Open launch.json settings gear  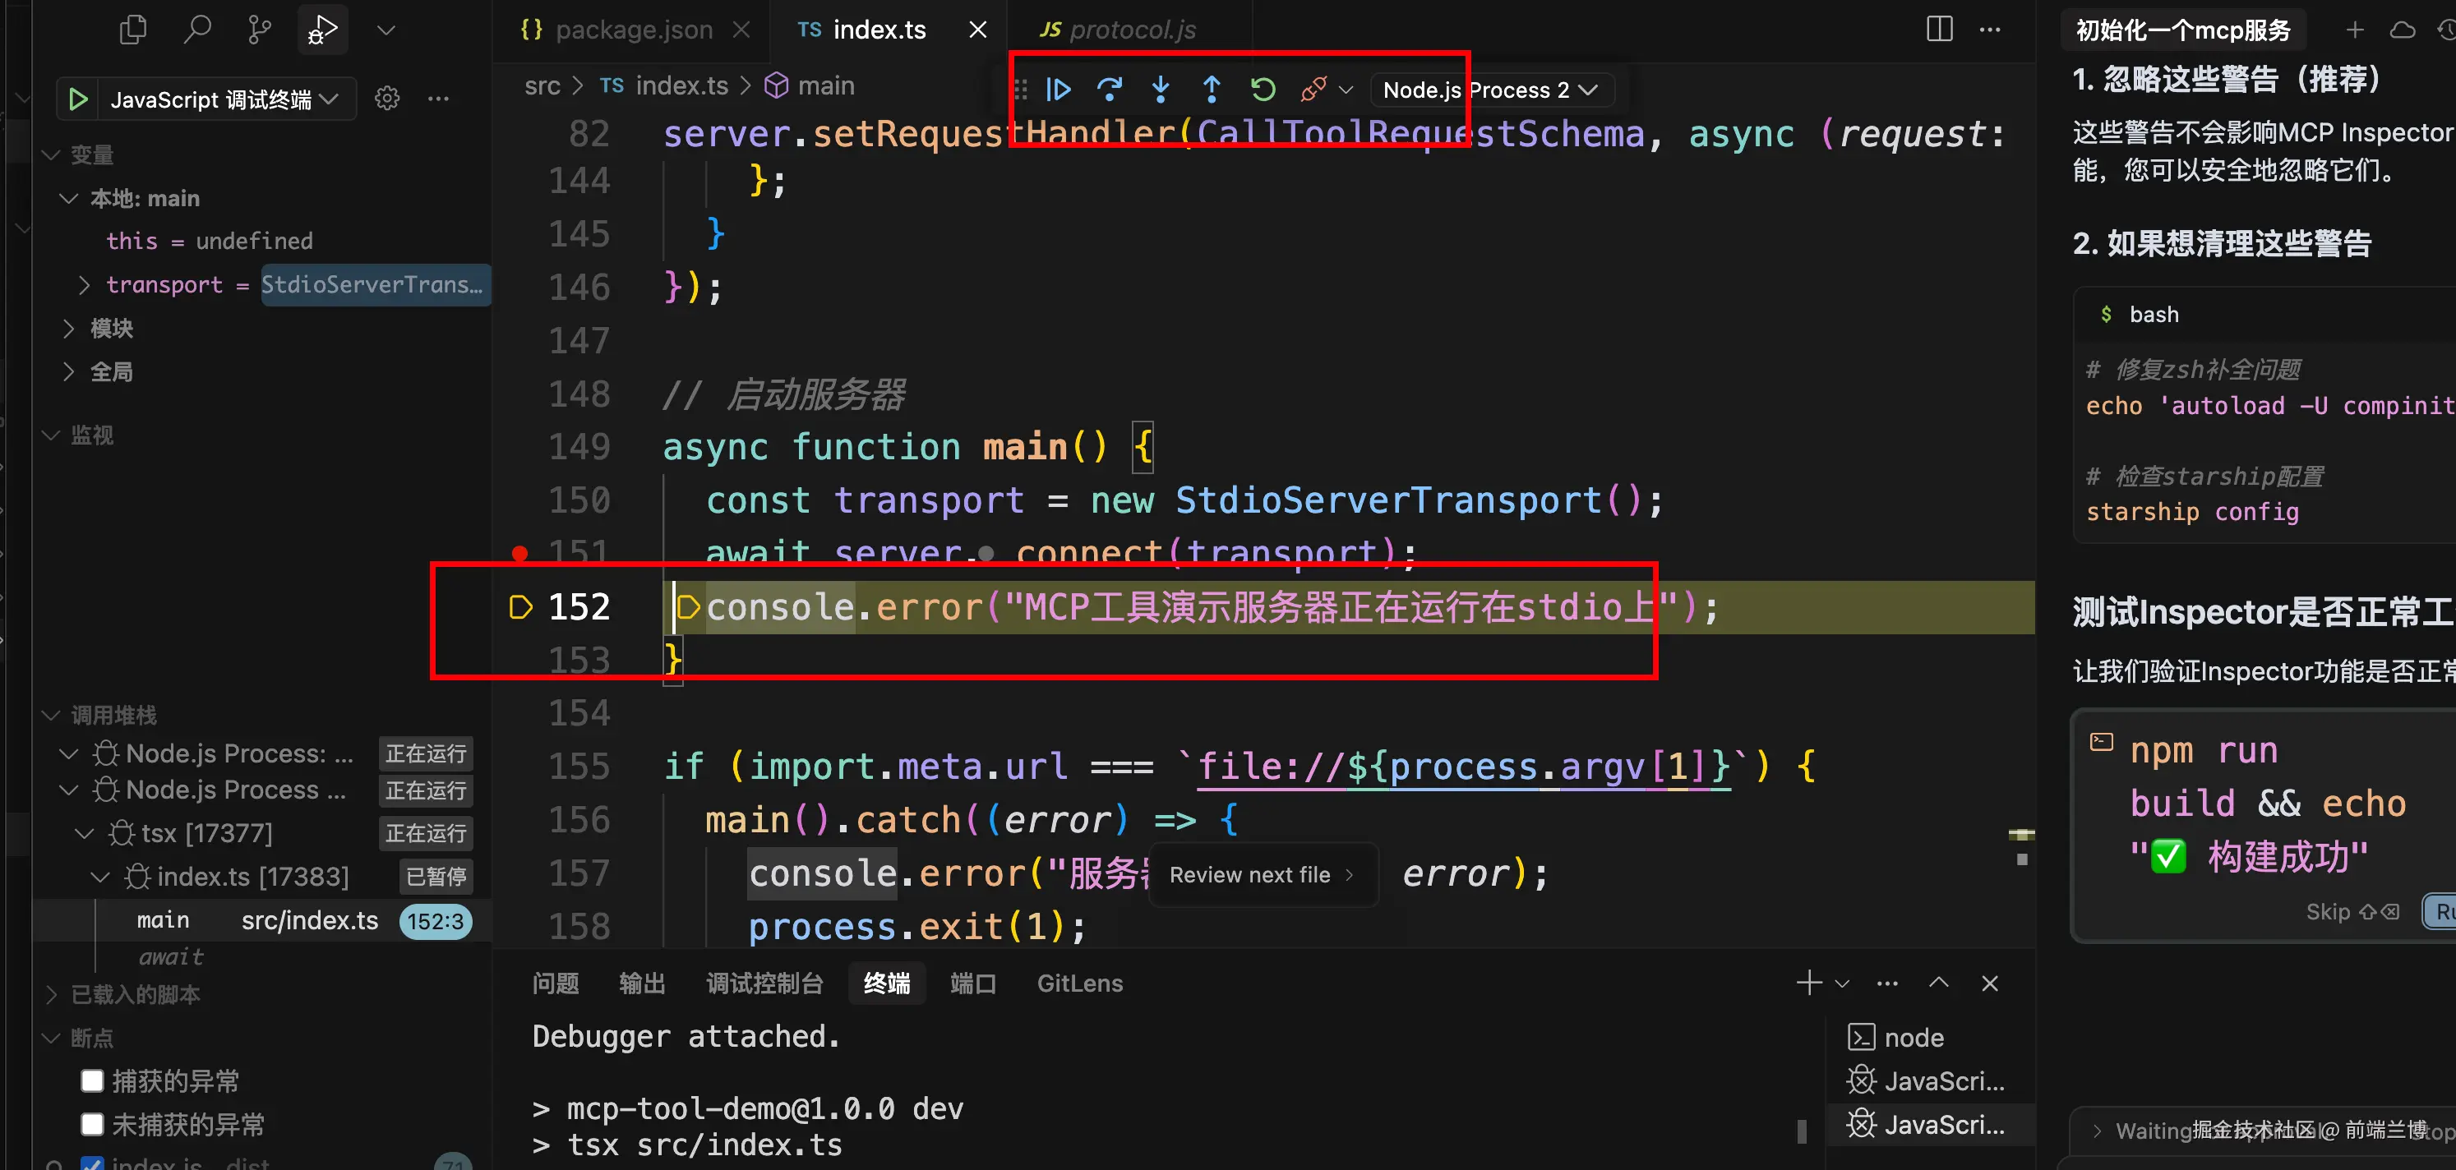(387, 98)
